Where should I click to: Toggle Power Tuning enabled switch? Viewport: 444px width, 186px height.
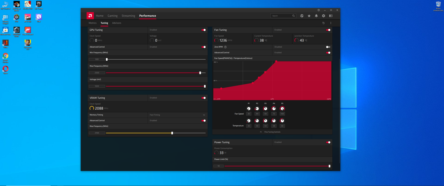[x=329, y=142]
